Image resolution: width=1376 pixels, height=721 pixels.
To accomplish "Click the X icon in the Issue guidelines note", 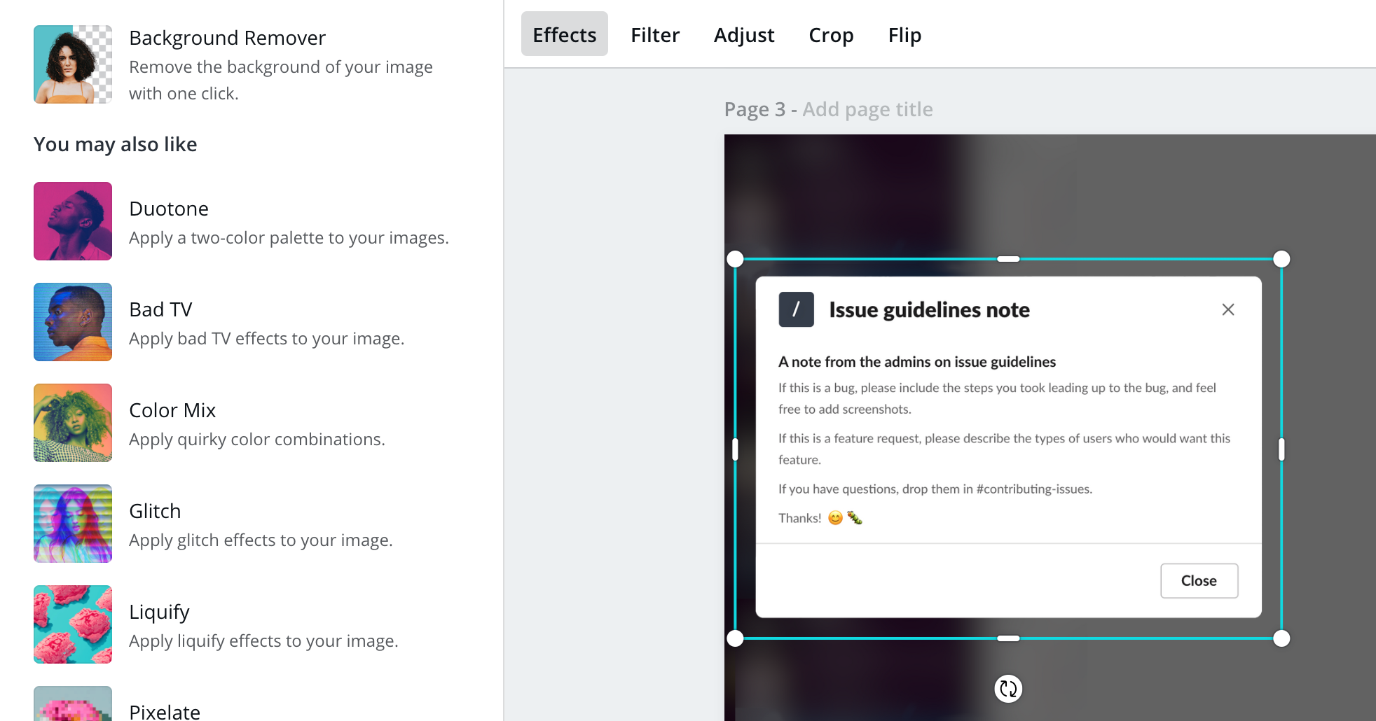I will pos(1227,309).
